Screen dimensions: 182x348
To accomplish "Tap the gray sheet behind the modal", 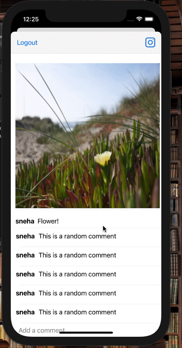I will click(x=86, y=30).
